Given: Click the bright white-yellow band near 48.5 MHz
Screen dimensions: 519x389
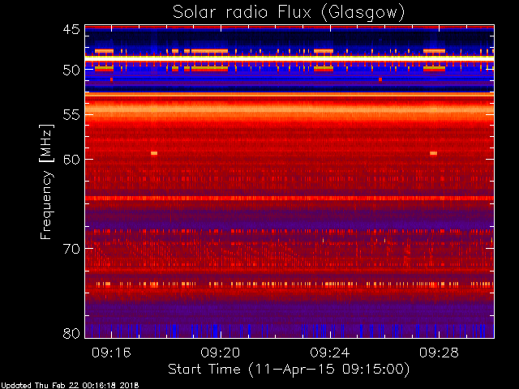Looking at the screenshot, I should [x=290, y=58].
